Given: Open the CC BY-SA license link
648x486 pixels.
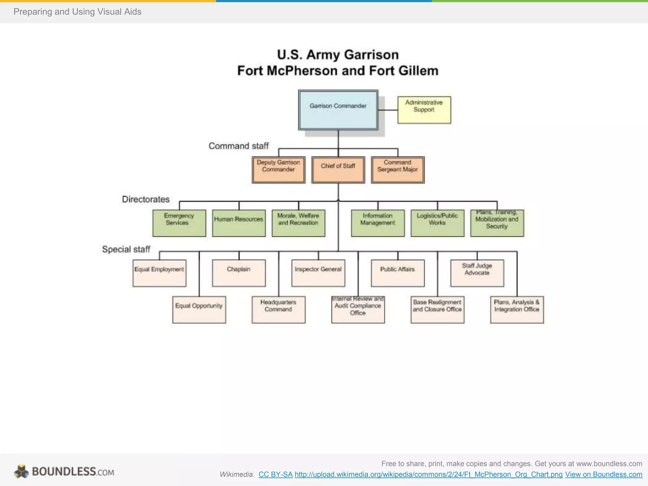Looking at the screenshot, I should point(275,474).
